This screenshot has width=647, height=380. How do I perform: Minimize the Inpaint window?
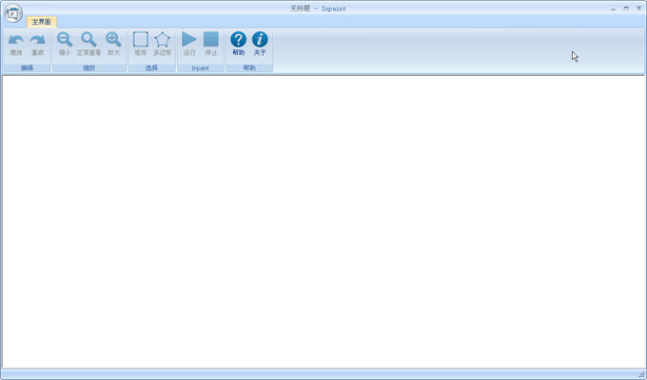tap(613, 9)
